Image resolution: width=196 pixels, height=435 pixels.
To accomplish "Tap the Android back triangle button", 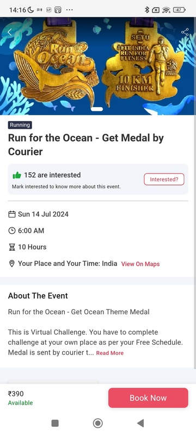I will pyautogui.click(x=140, y=423).
